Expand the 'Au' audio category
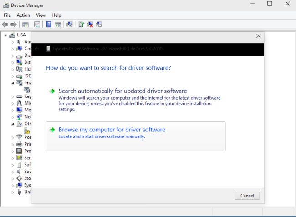The image size is (296, 217). pos(13,42)
